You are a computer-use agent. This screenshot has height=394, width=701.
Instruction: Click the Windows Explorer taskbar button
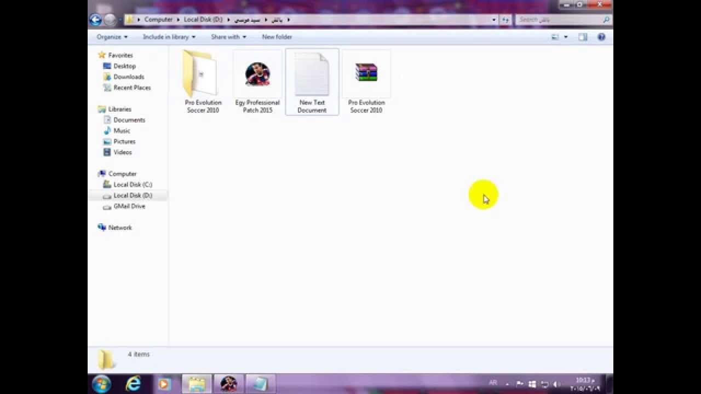[197, 384]
